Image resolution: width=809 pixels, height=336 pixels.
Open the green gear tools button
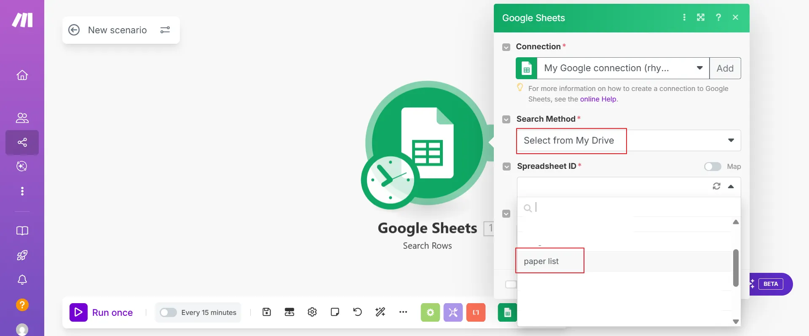430,312
